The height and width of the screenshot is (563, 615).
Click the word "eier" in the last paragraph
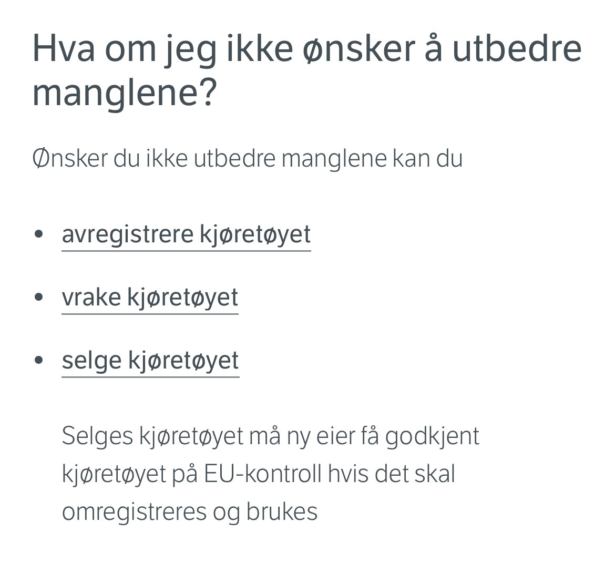335,435
